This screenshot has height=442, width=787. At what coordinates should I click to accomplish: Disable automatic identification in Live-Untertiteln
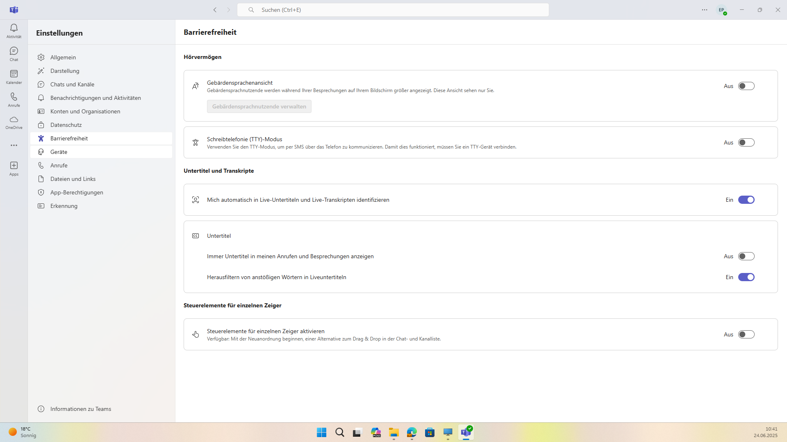point(746,200)
